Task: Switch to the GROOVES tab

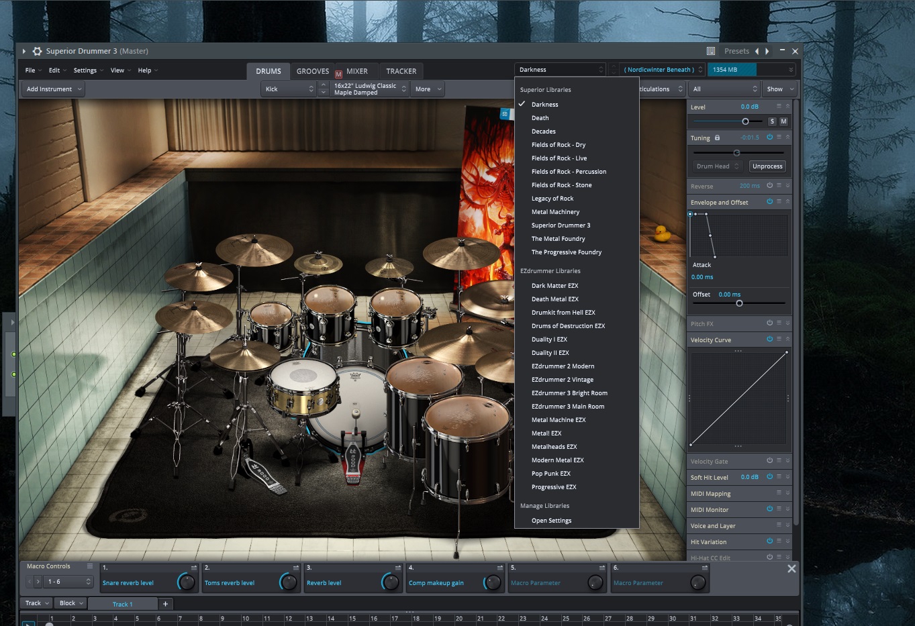Action: pos(313,70)
